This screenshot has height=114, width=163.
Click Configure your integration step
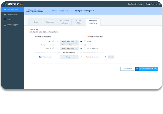click(84, 11)
